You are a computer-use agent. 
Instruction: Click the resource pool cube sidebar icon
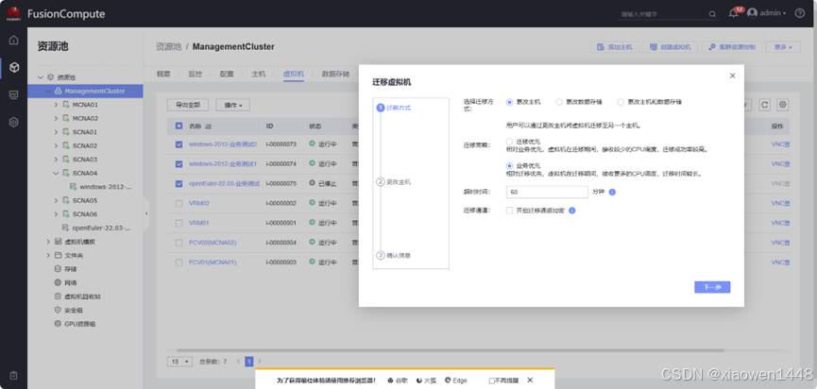click(x=13, y=68)
